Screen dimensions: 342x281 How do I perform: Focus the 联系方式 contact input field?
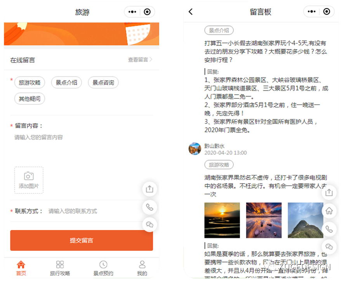point(94,211)
